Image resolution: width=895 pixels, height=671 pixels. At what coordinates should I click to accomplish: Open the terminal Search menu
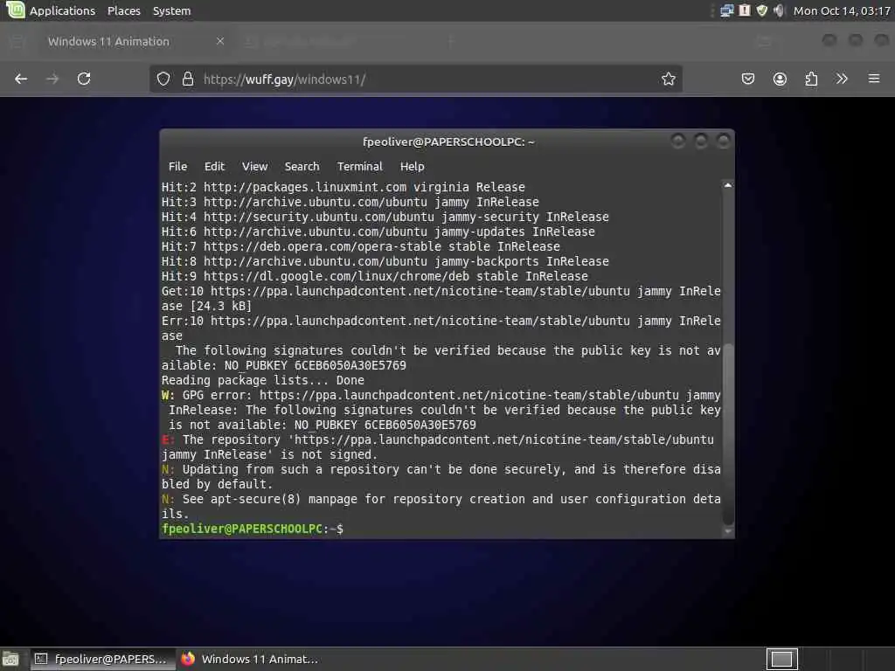coord(302,167)
